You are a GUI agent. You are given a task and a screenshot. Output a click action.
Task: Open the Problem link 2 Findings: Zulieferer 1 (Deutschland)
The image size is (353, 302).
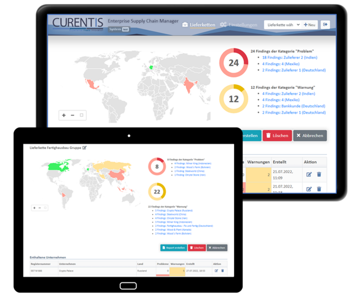point(294,70)
